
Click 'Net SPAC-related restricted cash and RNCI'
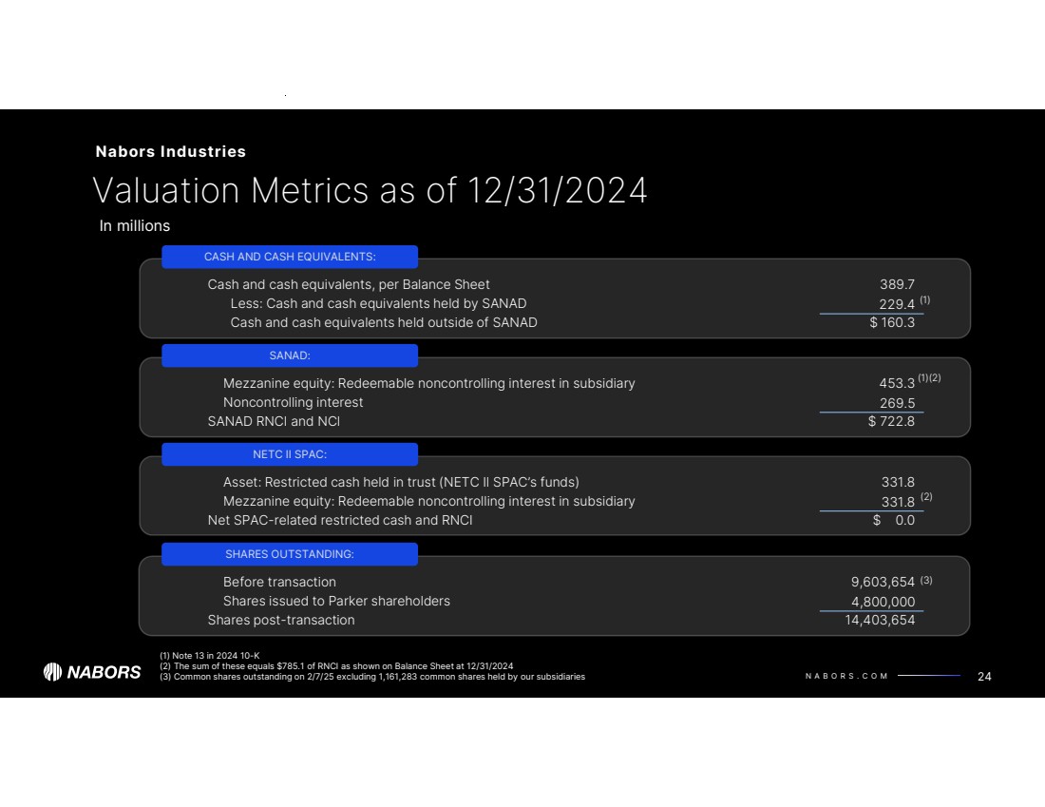tap(340, 520)
